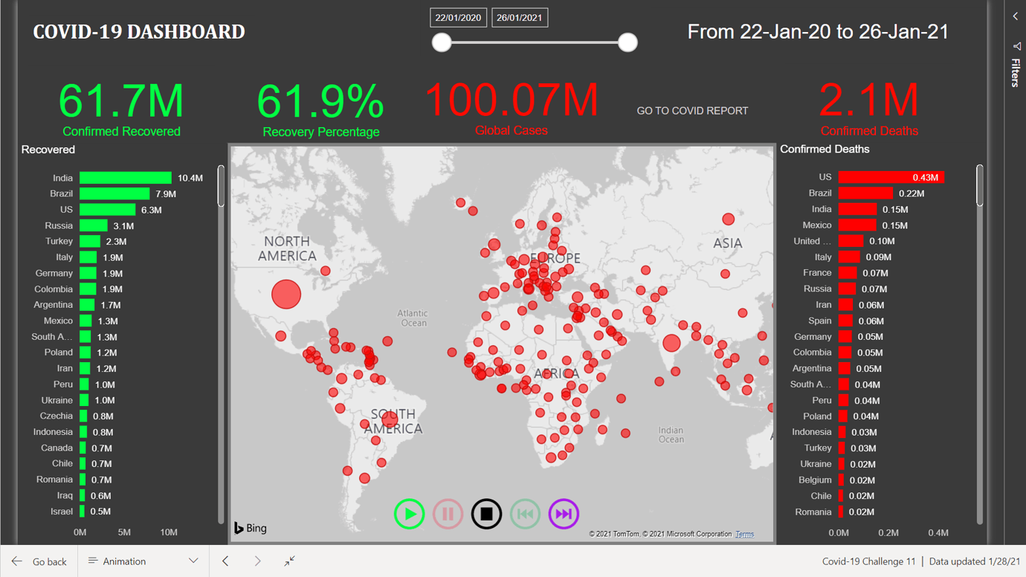Play the map animation
Screen dimensions: 1026x577
pos(409,514)
